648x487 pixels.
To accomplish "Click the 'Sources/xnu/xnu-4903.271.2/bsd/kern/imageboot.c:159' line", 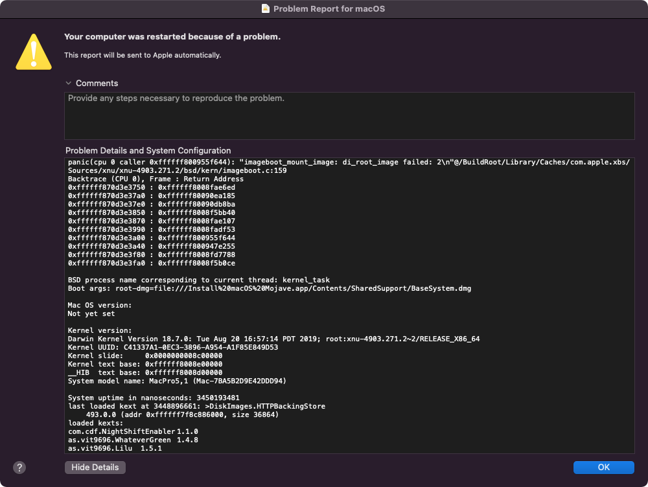I will (x=178, y=170).
